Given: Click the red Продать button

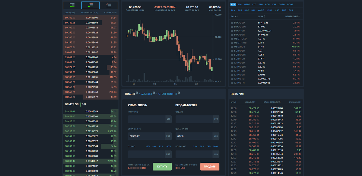Looking at the screenshot, I should (x=210, y=167).
